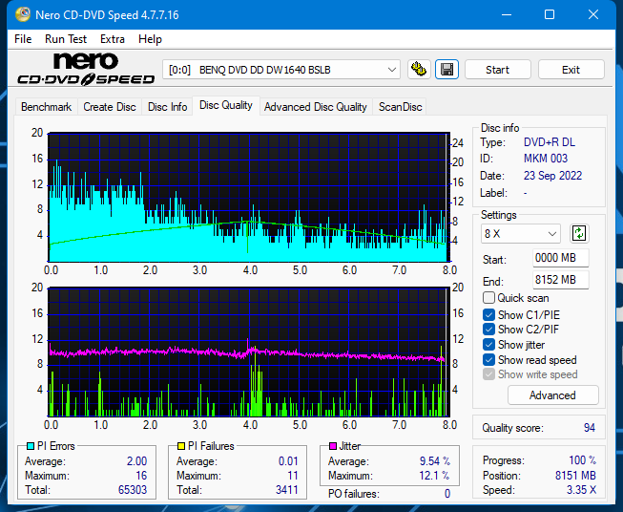The height and width of the screenshot is (512, 623).
Task: Open the Advanced Disc Quality tab
Action: (x=316, y=107)
